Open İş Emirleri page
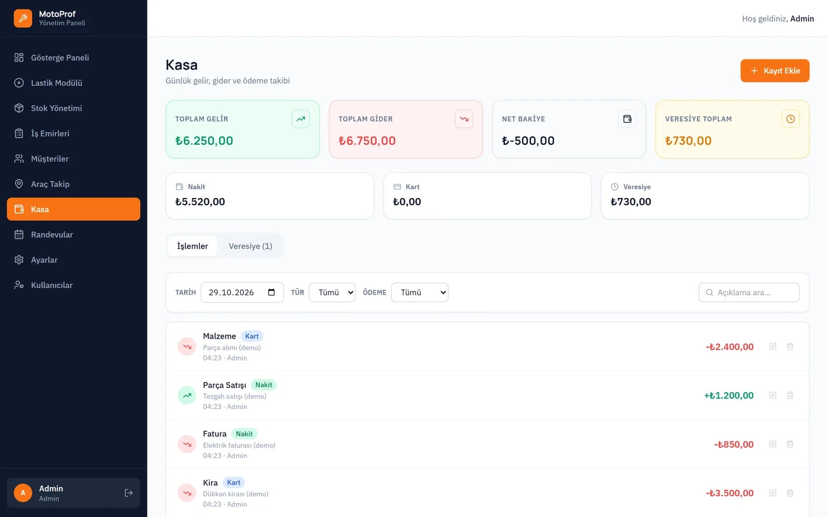This screenshot has height=517, width=828. point(73,133)
